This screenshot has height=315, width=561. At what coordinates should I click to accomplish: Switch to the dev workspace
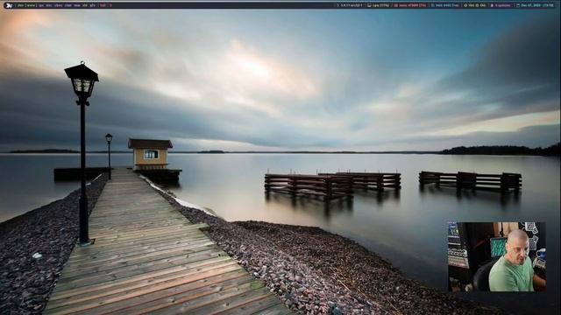20,5
